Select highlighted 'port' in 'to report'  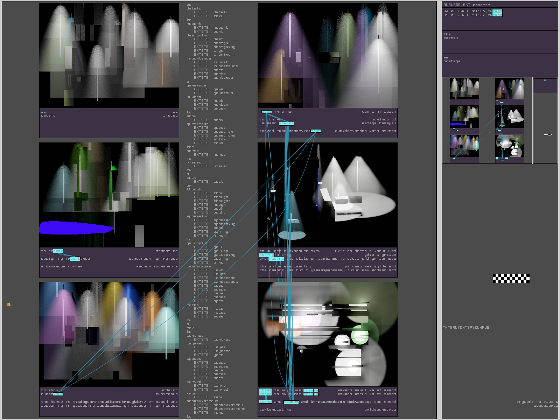58,251
